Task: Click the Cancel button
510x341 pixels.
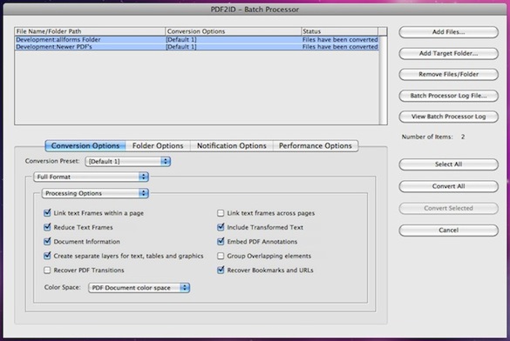Action: [448, 230]
